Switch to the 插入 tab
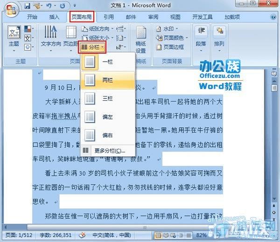The width and height of the screenshot is (280, 242). [x=54, y=17]
